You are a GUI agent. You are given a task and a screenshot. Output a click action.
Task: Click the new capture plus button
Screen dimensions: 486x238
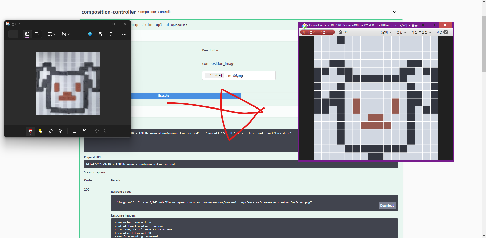coord(13,34)
